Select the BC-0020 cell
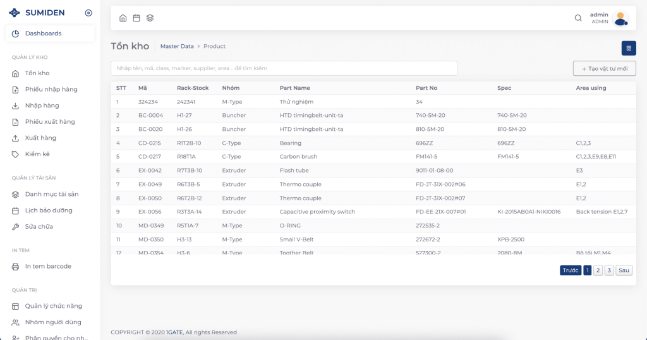The height and width of the screenshot is (340, 647). (150, 129)
